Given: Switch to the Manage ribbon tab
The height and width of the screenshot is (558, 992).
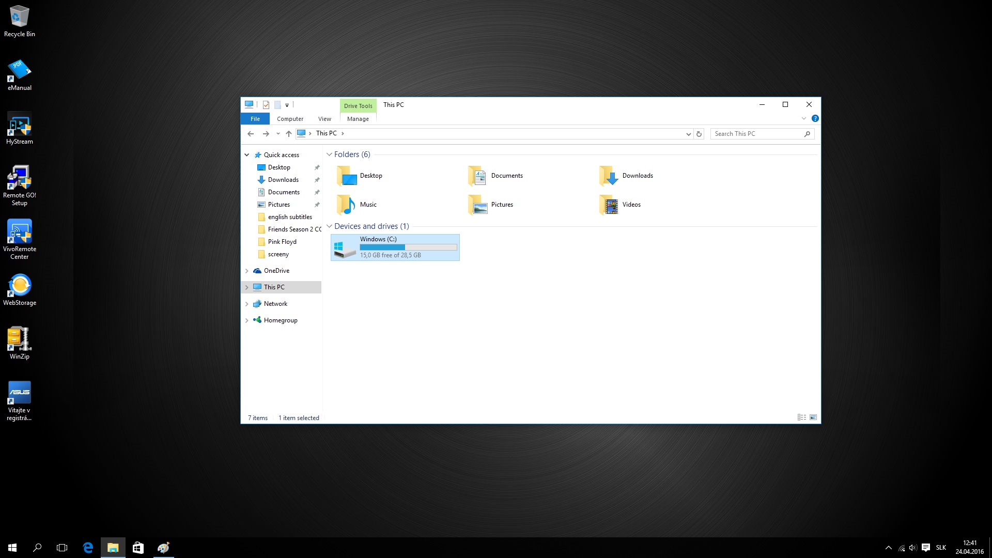Looking at the screenshot, I should pyautogui.click(x=358, y=119).
